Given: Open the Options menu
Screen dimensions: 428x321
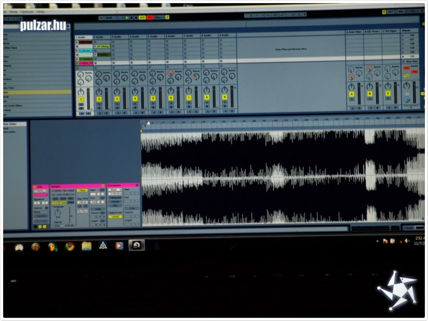Looking at the screenshot, I should pyautogui.click(x=27, y=12).
